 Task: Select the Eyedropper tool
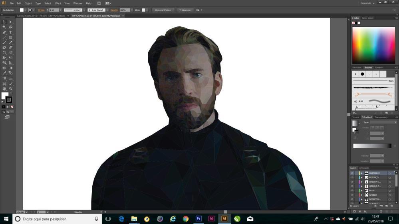tap(4, 73)
